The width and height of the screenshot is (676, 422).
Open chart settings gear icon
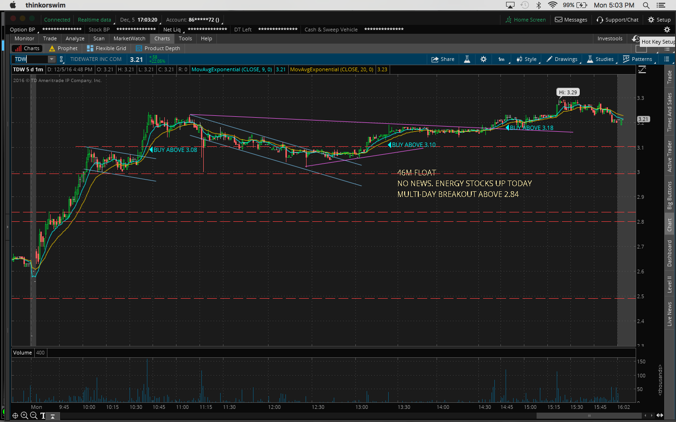[484, 59]
